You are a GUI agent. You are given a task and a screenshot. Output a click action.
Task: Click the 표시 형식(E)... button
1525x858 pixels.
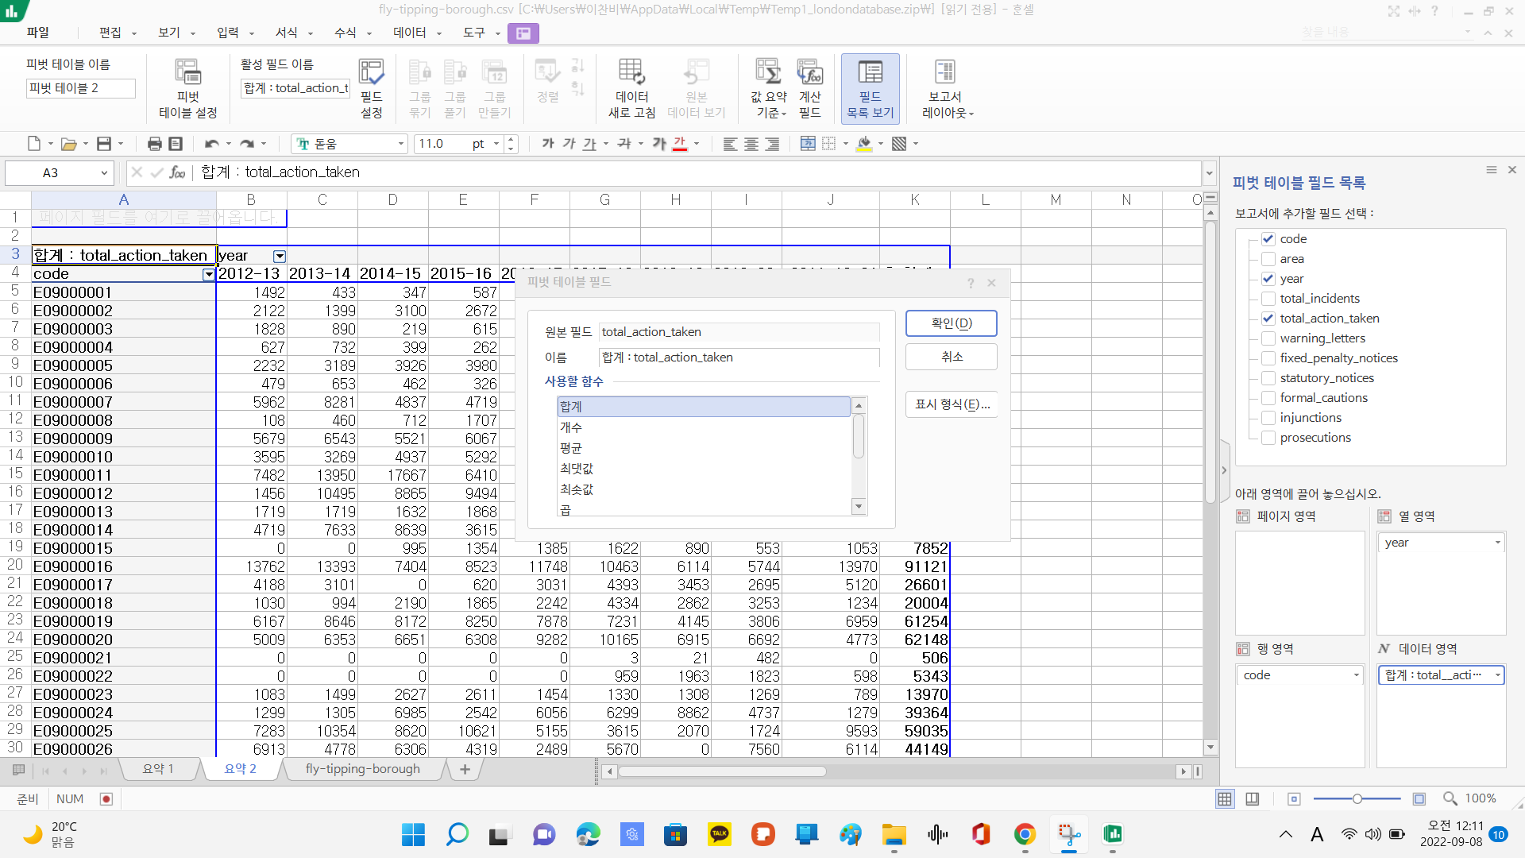951,404
